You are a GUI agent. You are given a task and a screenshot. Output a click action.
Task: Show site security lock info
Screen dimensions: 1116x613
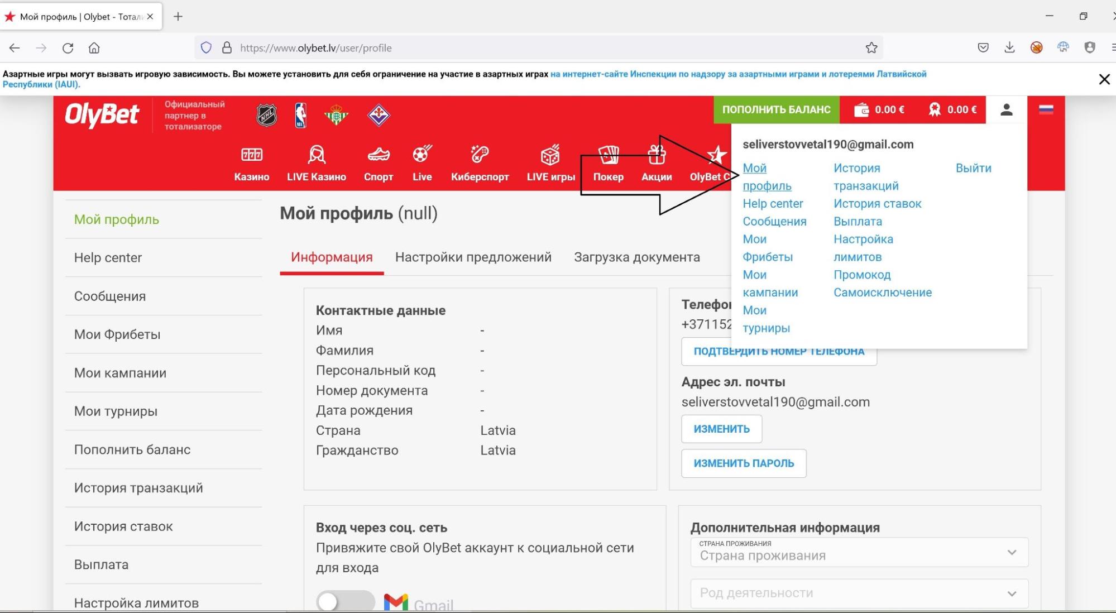pos(227,48)
